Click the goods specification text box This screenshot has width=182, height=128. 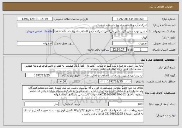83,93
